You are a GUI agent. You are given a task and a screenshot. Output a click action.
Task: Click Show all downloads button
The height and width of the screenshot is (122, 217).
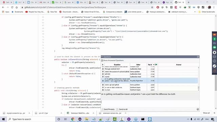[x=206, y=113]
